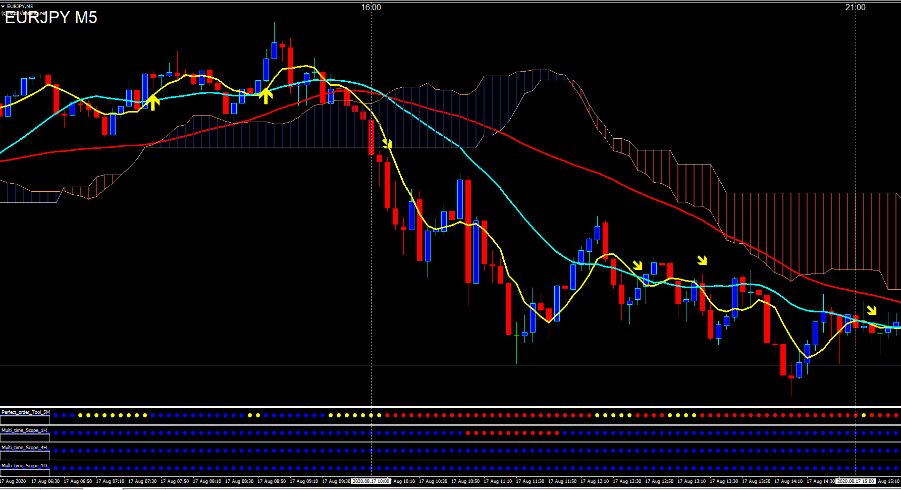Click the highlighted 2020.08.17 10:00 time label
The image size is (901, 490).
[371, 481]
